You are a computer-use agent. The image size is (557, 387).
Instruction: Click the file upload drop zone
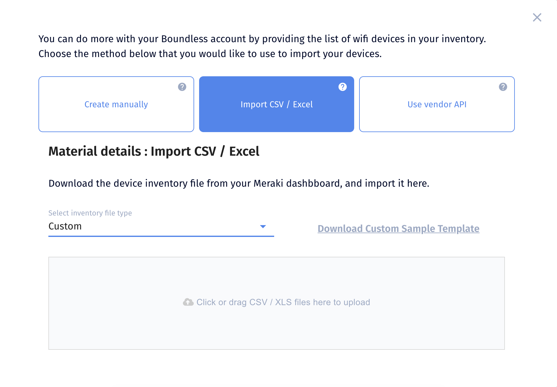coord(277,303)
